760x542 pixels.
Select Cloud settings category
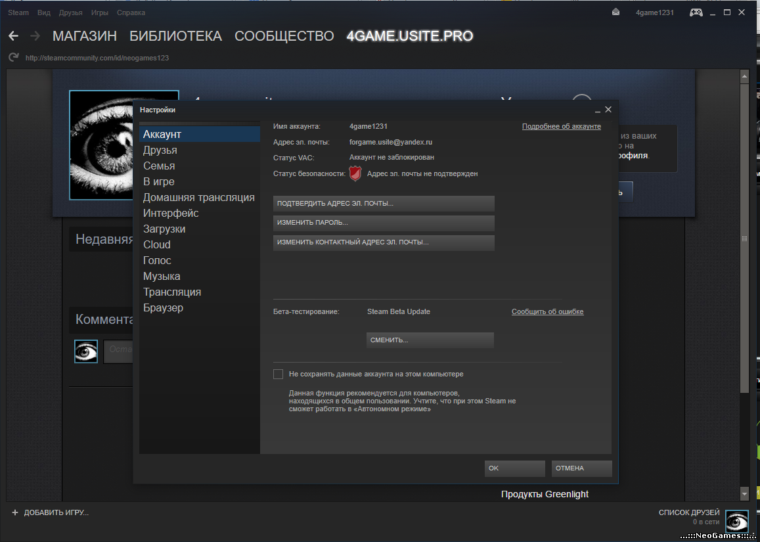(200, 245)
